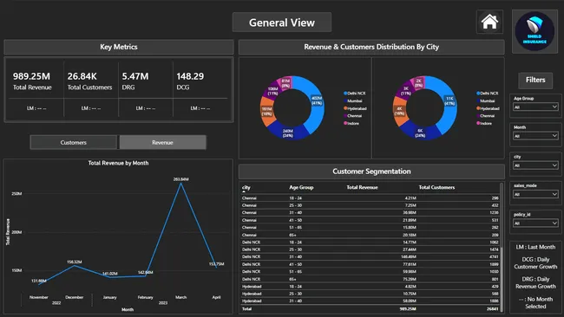Image resolution: width=564 pixels, height=317 pixels.
Task: Click the 11K Delhi NCR customers donut slice
Action: point(449,100)
